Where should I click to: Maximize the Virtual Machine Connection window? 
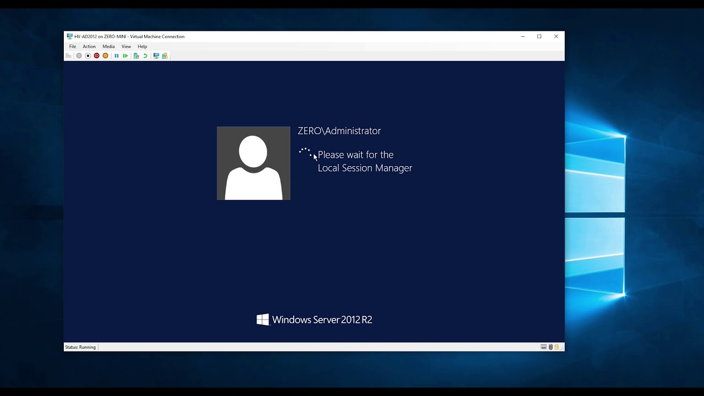(x=540, y=36)
